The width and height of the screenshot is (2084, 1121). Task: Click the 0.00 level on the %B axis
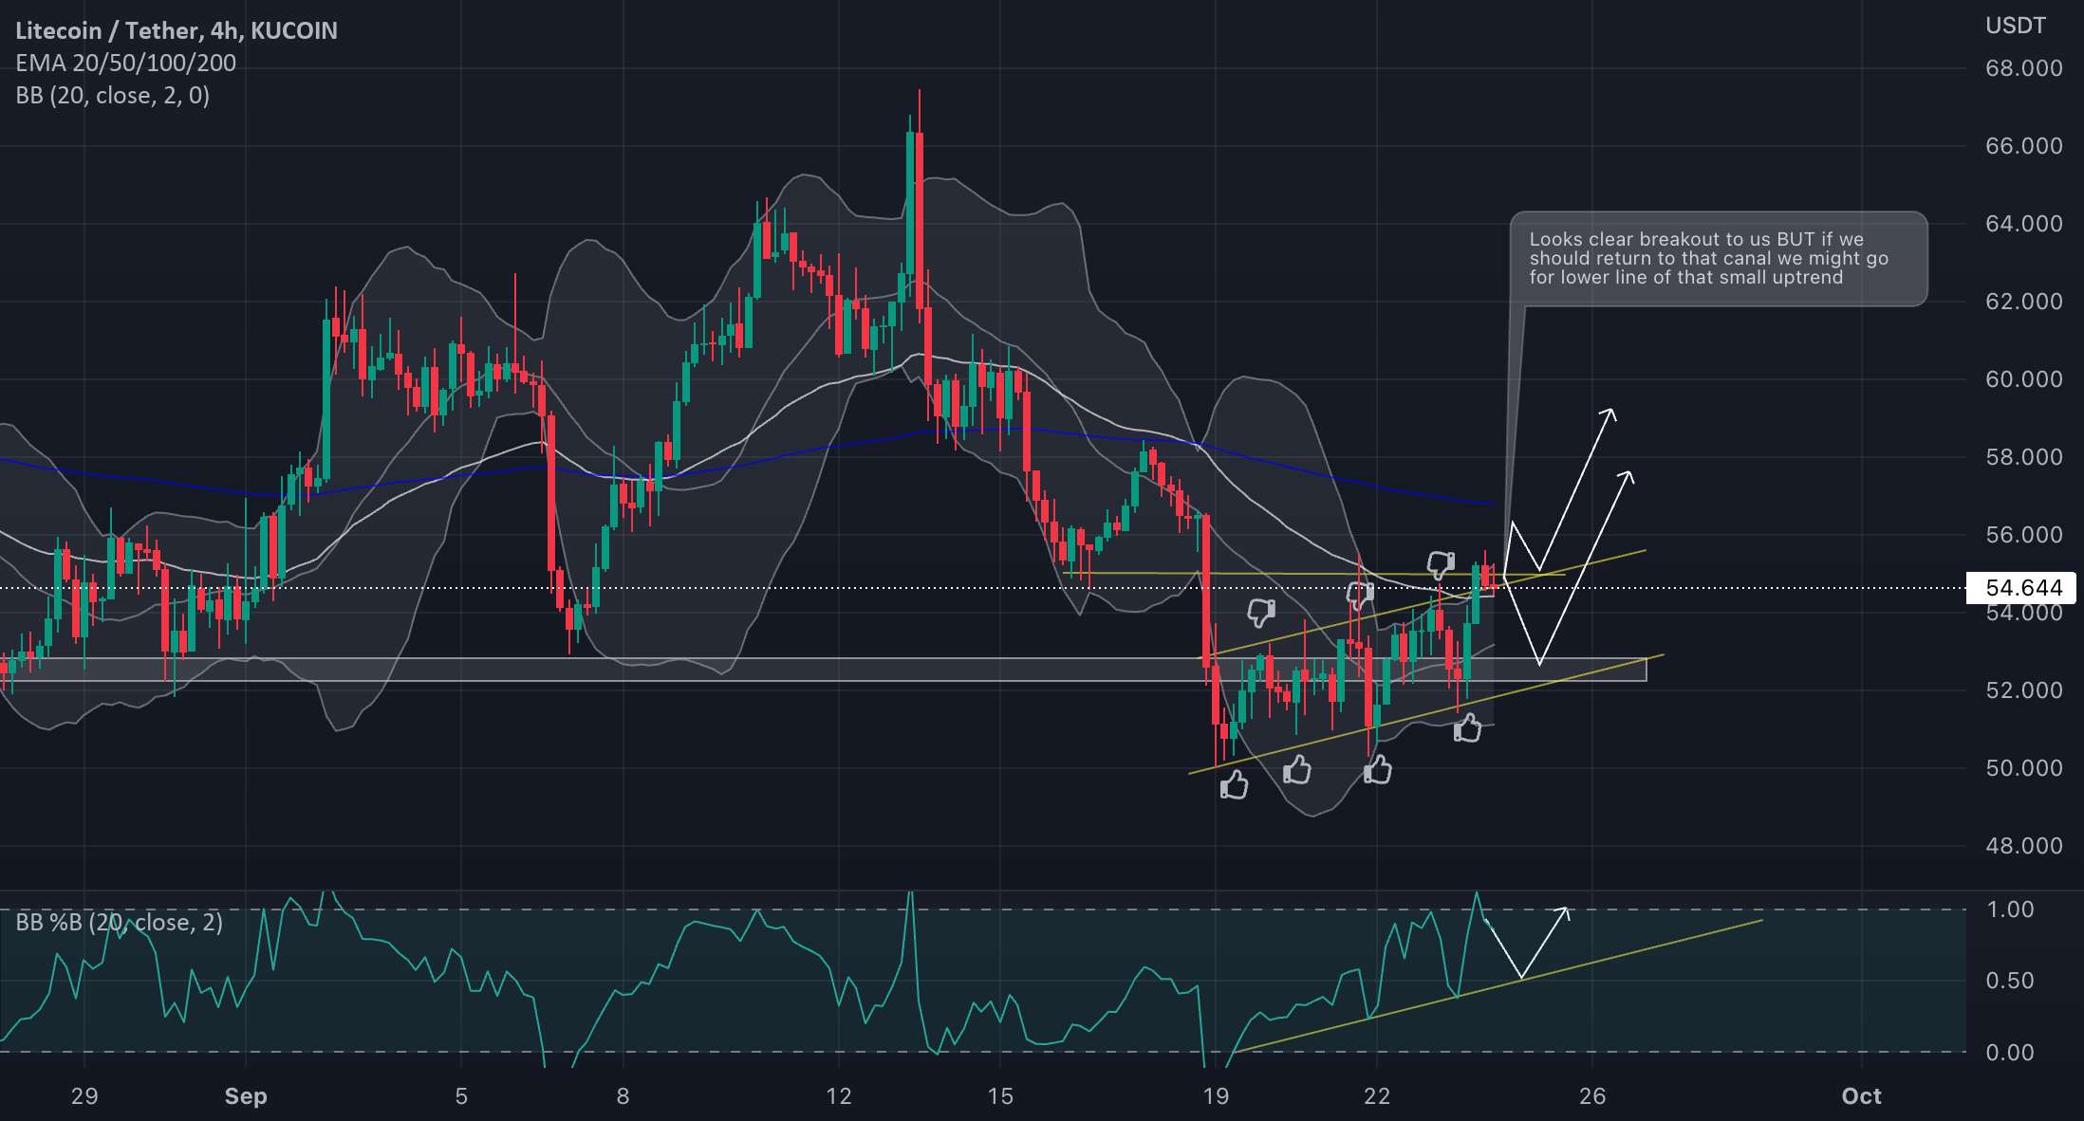pyautogui.click(x=2010, y=1052)
